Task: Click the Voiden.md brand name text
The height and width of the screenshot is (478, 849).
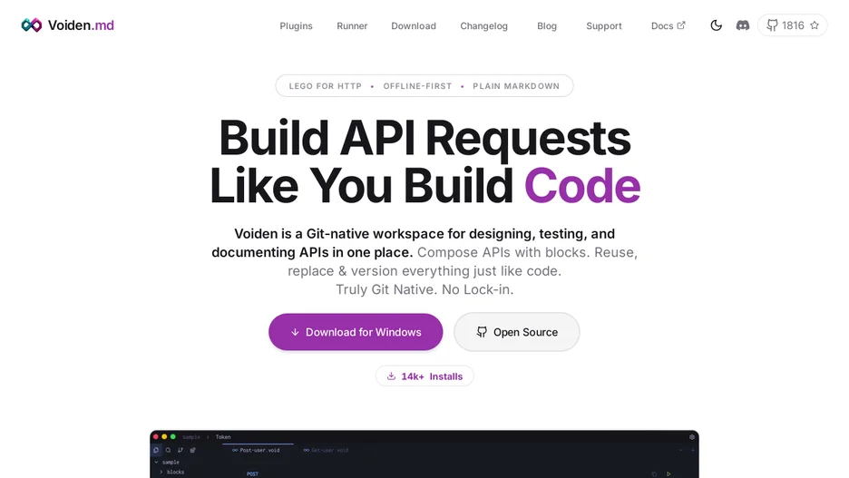Action: click(81, 25)
